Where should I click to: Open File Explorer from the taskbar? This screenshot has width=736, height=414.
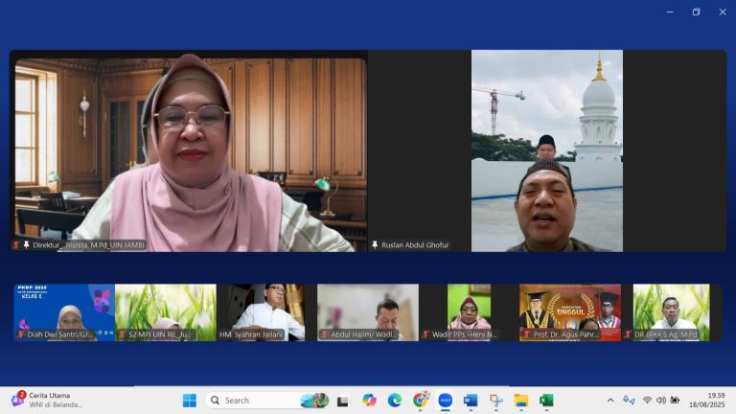[x=521, y=401]
